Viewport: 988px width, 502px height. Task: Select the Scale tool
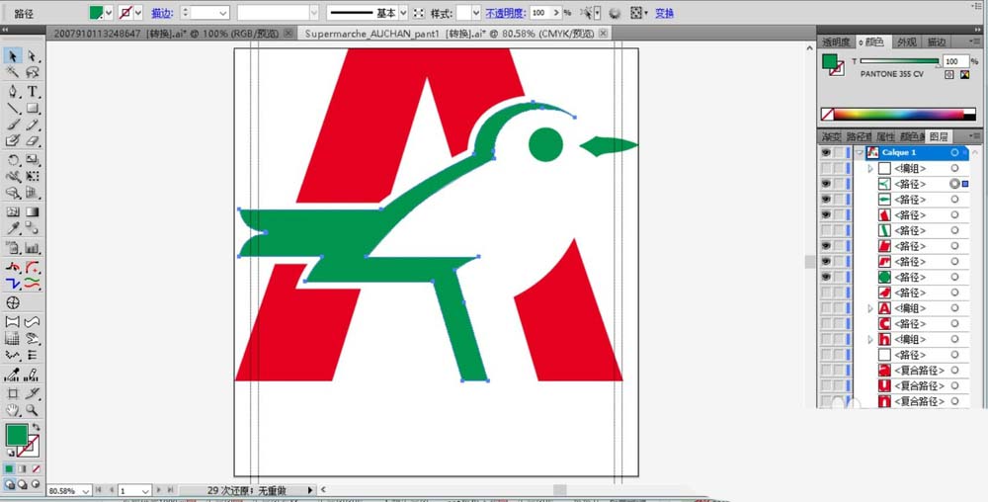pyautogui.click(x=33, y=161)
